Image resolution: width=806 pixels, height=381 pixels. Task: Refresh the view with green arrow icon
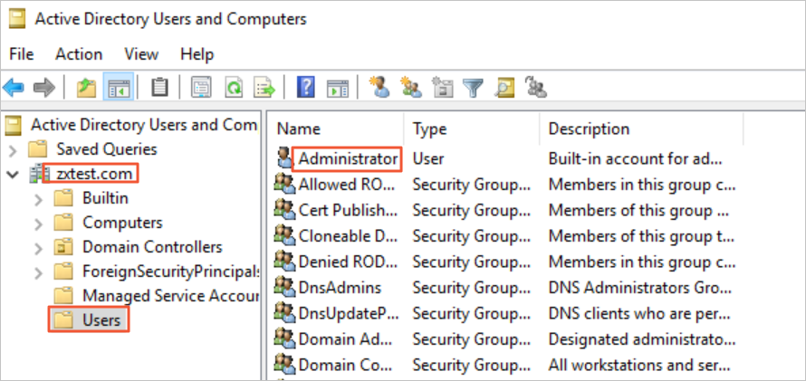coord(234,88)
